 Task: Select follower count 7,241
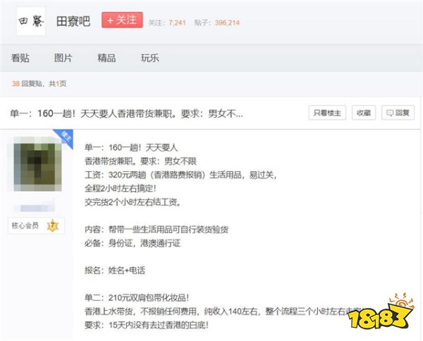click(177, 23)
